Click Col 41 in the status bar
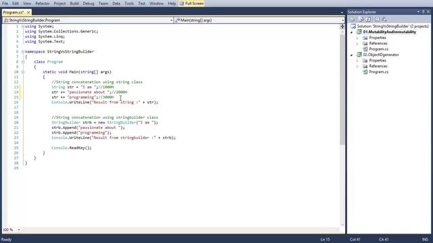433x243 pixels. pos(355,240)
